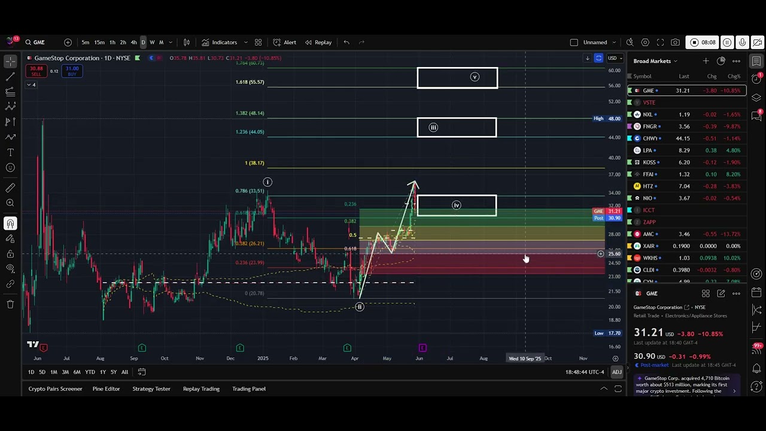
Task: Click the 31.00 BUY button
Action: (x=72, y=71)
